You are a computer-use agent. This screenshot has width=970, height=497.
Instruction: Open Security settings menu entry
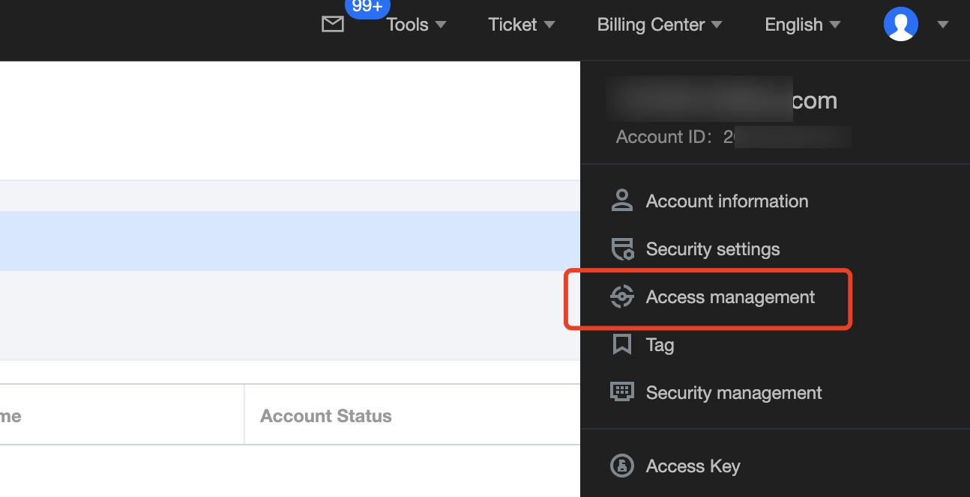(712, 249)
